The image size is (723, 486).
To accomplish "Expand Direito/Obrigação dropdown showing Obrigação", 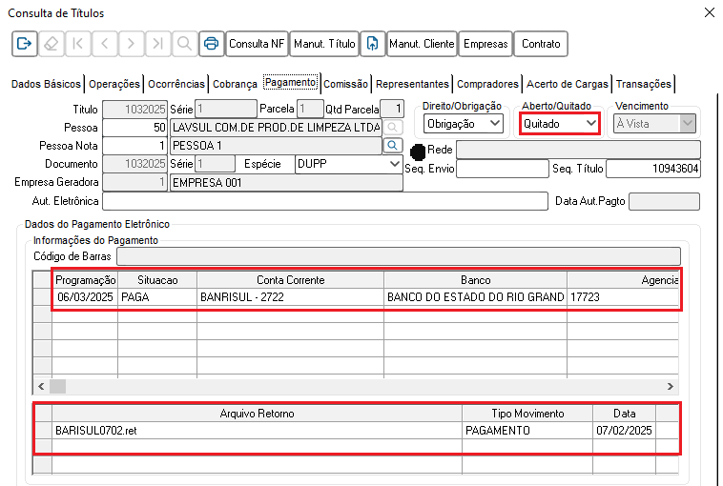I will [x=464, y=124].
